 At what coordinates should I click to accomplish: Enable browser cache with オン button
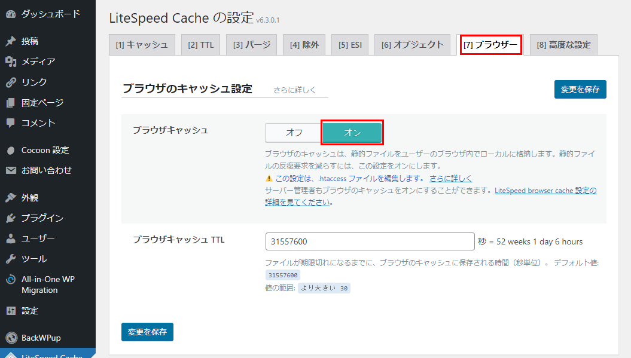point(352,133)
